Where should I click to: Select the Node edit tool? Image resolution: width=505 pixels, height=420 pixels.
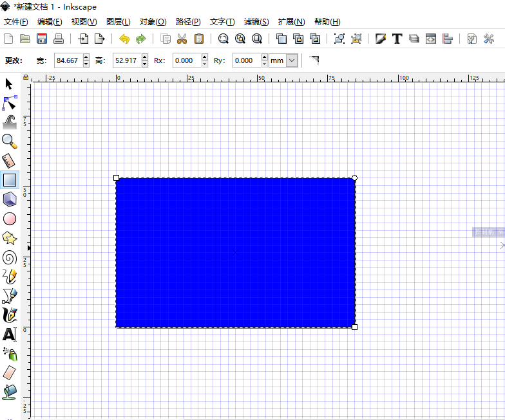click(x=10, y=103)
